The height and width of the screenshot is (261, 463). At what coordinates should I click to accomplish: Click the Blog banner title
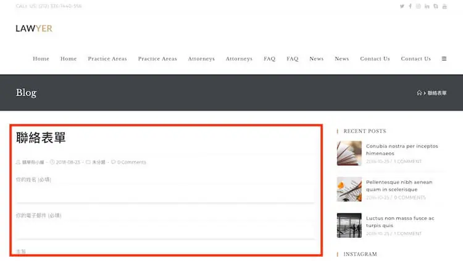pyautogui.click(x=27, y=93)
